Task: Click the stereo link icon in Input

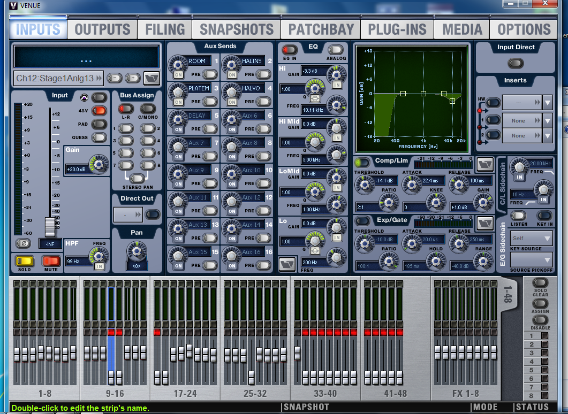Action: (x=84, y=97)
